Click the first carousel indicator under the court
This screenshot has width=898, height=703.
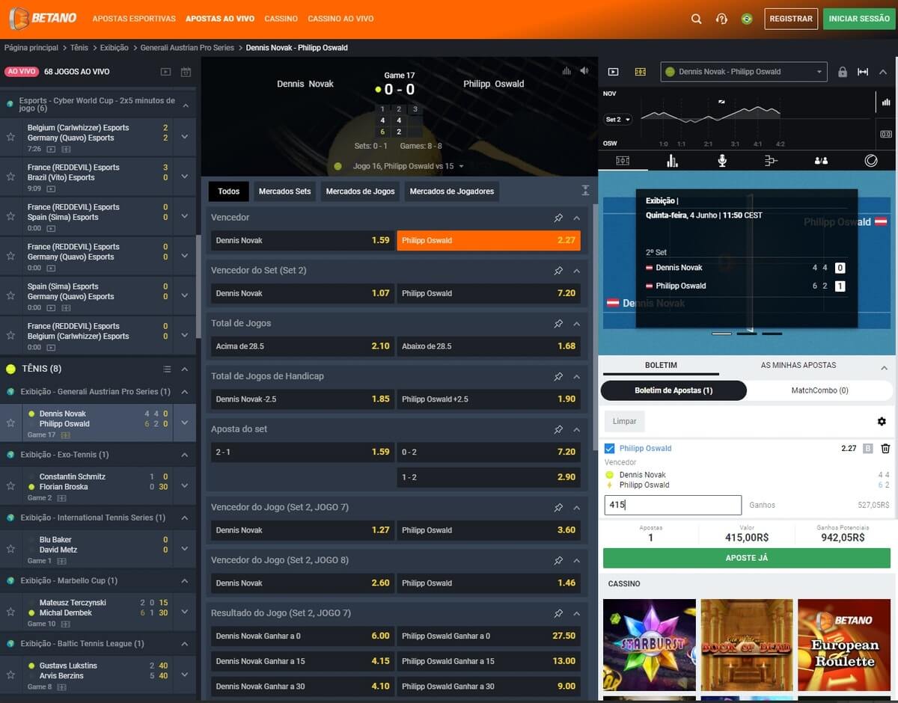[721, 334]
